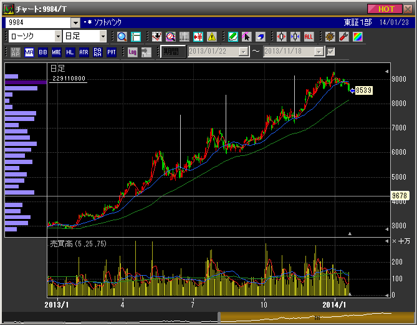Open the stock code 9984 dropdown
The width and height of the screenshot is (417, 325).
point(75,22)
